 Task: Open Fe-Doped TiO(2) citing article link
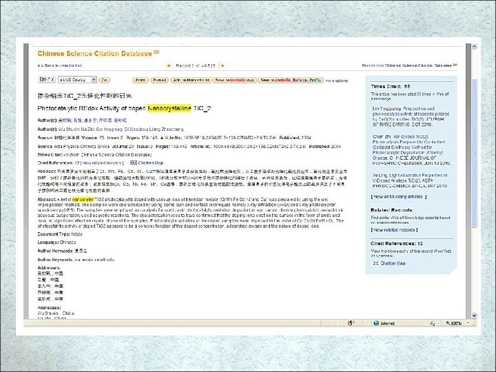[x=412, y=150]
